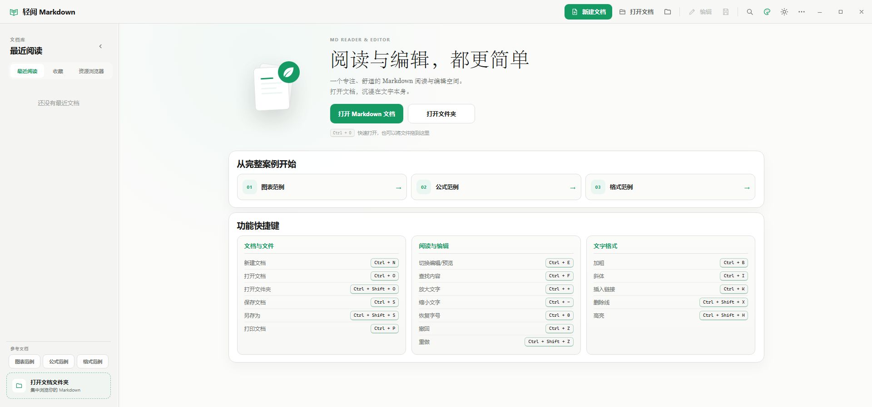Minimize the application window

point(820,12)
